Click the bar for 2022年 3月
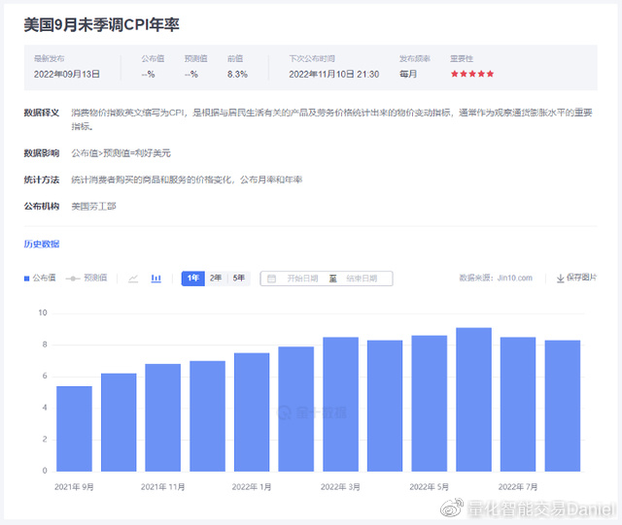Image resolution: width=622 pixels, height=525 pixels. [x=341, y=404]
